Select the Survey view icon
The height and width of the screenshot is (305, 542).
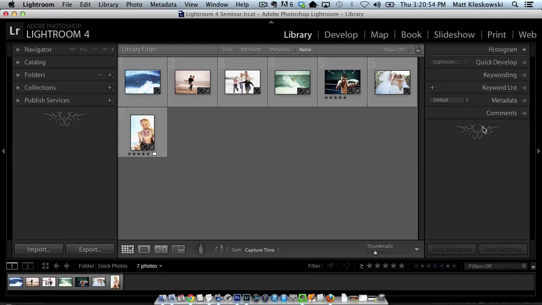click(x=178, y=250)
